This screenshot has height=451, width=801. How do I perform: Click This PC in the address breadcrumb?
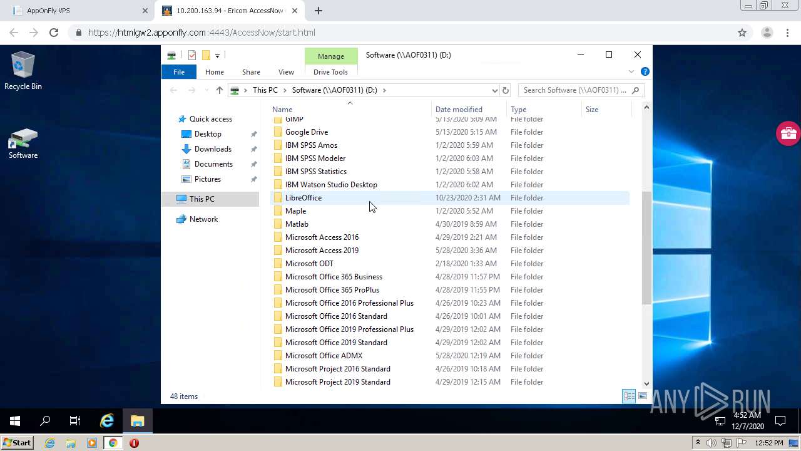click(x=265, y=90)
